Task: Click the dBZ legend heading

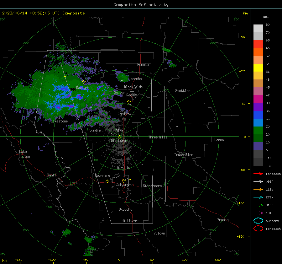Action: point(266,17)
